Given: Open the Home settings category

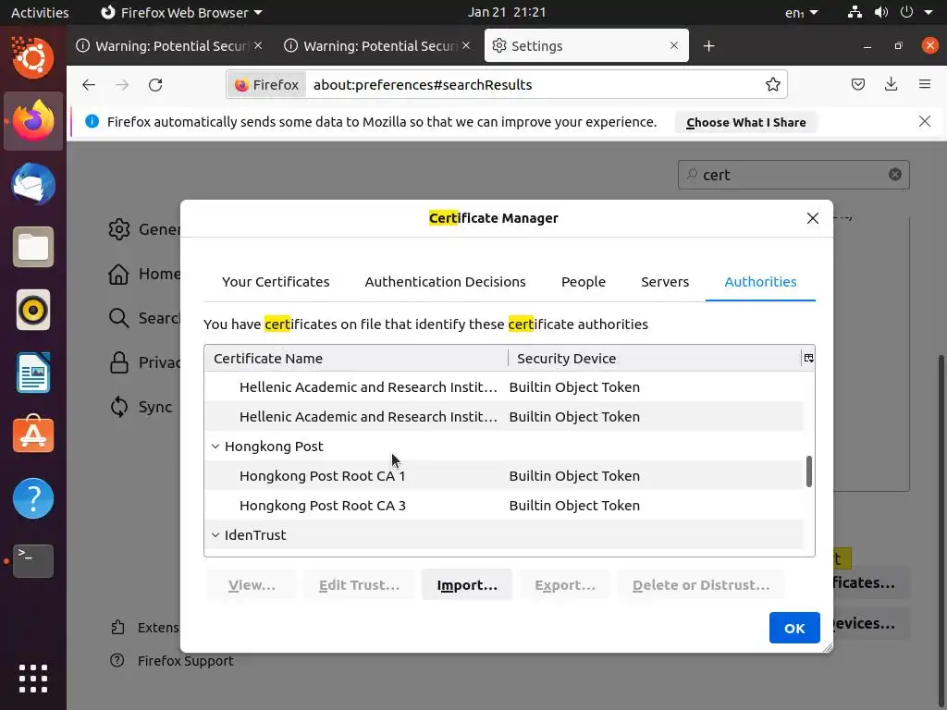Looking at the screenshot, I should coord(144,274).
